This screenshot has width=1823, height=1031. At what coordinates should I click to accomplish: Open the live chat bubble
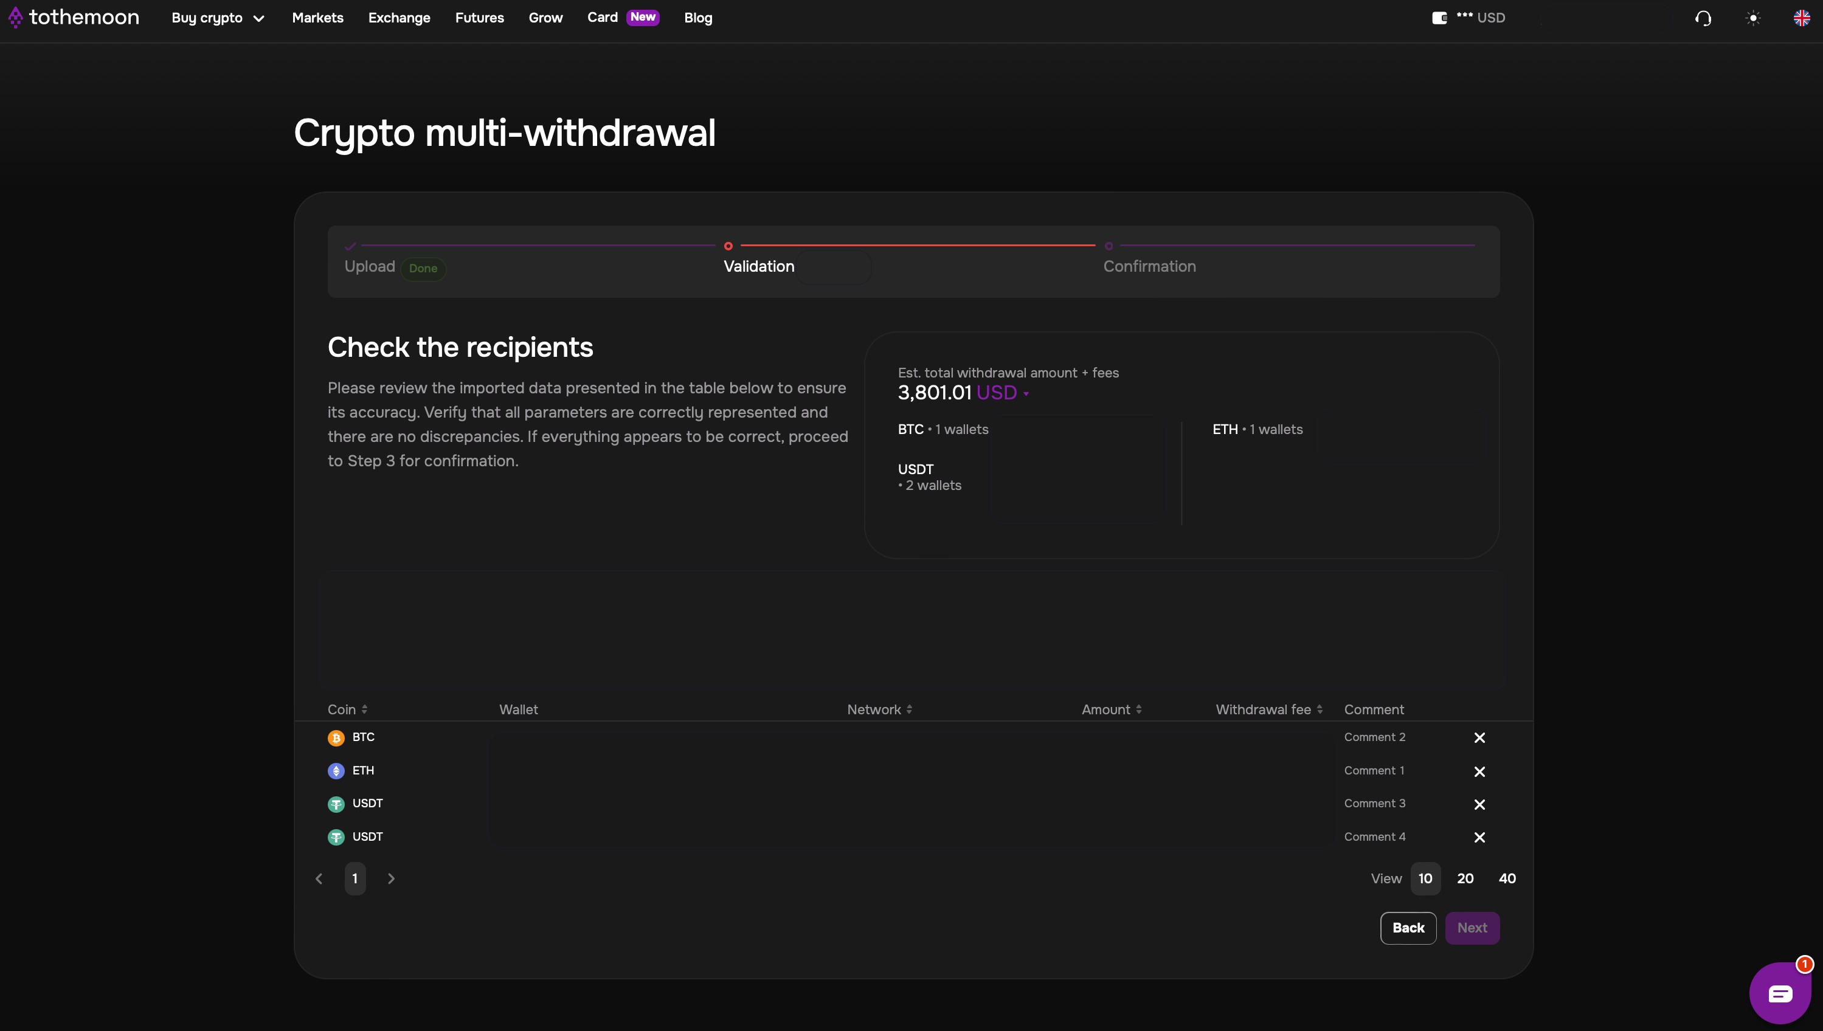point(1779,993)
